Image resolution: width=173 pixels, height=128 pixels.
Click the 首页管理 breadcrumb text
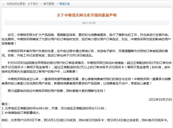coord(49,4)
